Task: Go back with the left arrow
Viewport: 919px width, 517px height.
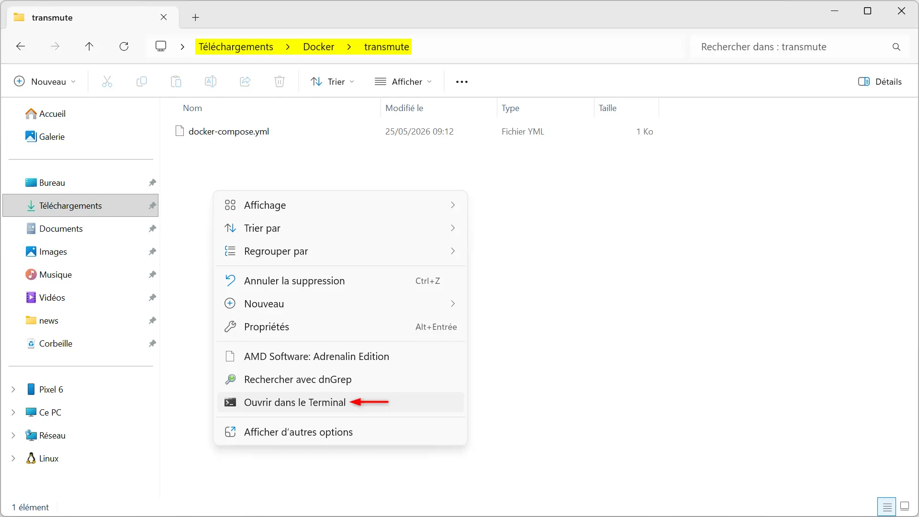Action: [x=21, y=46]
